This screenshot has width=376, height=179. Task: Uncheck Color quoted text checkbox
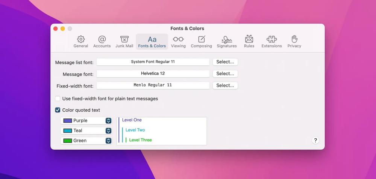58,110
